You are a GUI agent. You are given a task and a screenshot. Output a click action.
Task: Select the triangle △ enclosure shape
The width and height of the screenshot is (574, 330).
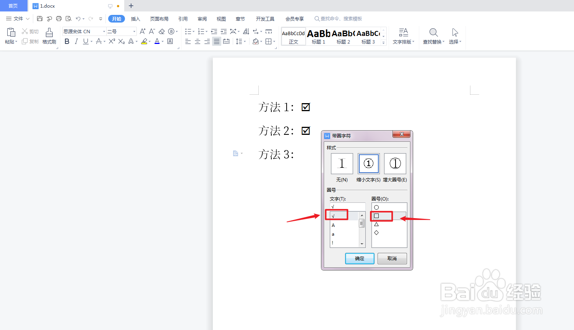pos(376,224)
